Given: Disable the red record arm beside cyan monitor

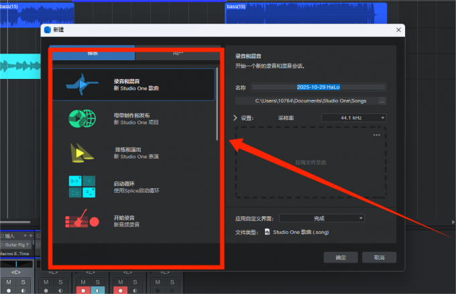Looking at the screenshot, I should (x=83, y=291).
